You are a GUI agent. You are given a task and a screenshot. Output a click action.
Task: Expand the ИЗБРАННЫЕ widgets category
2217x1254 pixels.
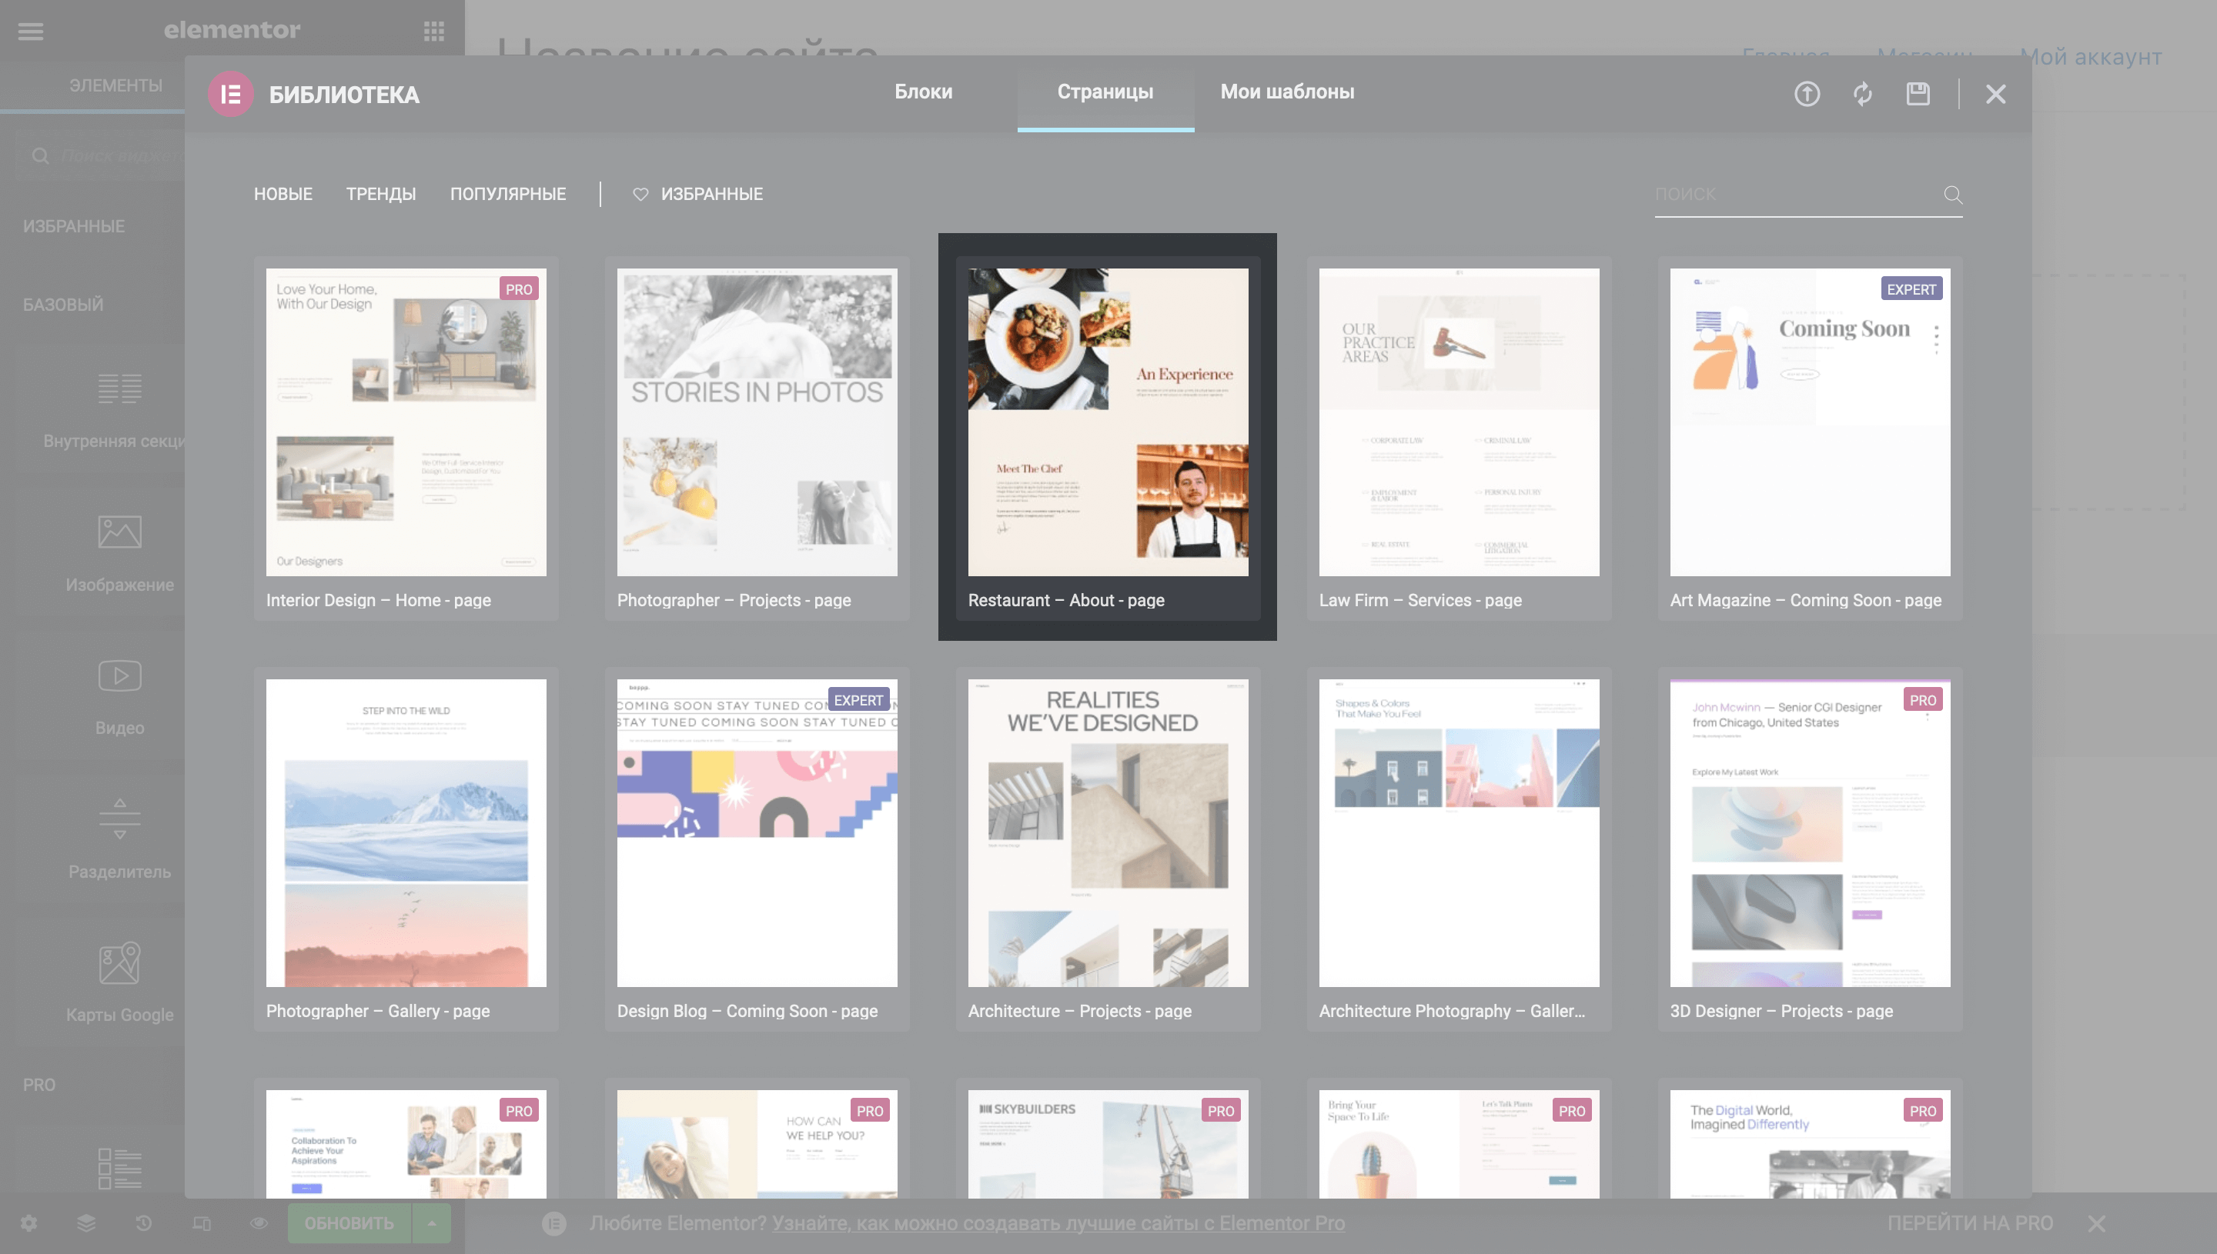click(x=74, y=225)
